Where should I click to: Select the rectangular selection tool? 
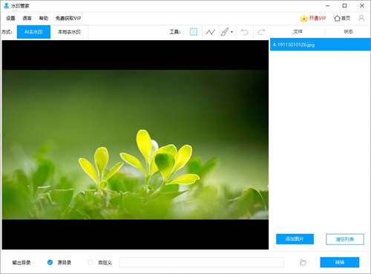[x=194, y=32]
